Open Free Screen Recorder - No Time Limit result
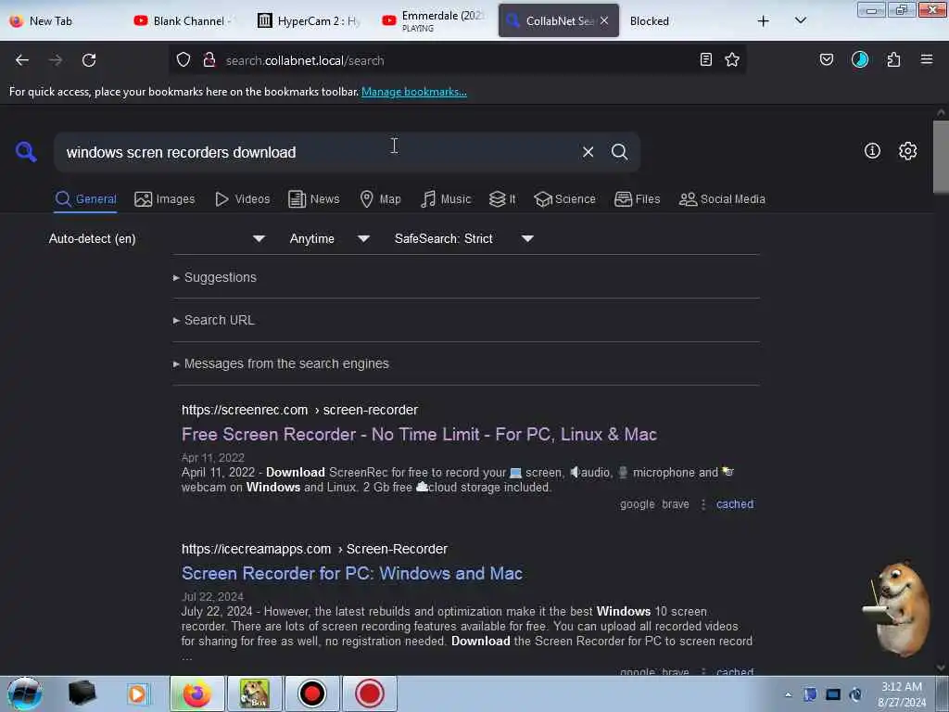Screen dimensions: 949x712 [420, 435]
